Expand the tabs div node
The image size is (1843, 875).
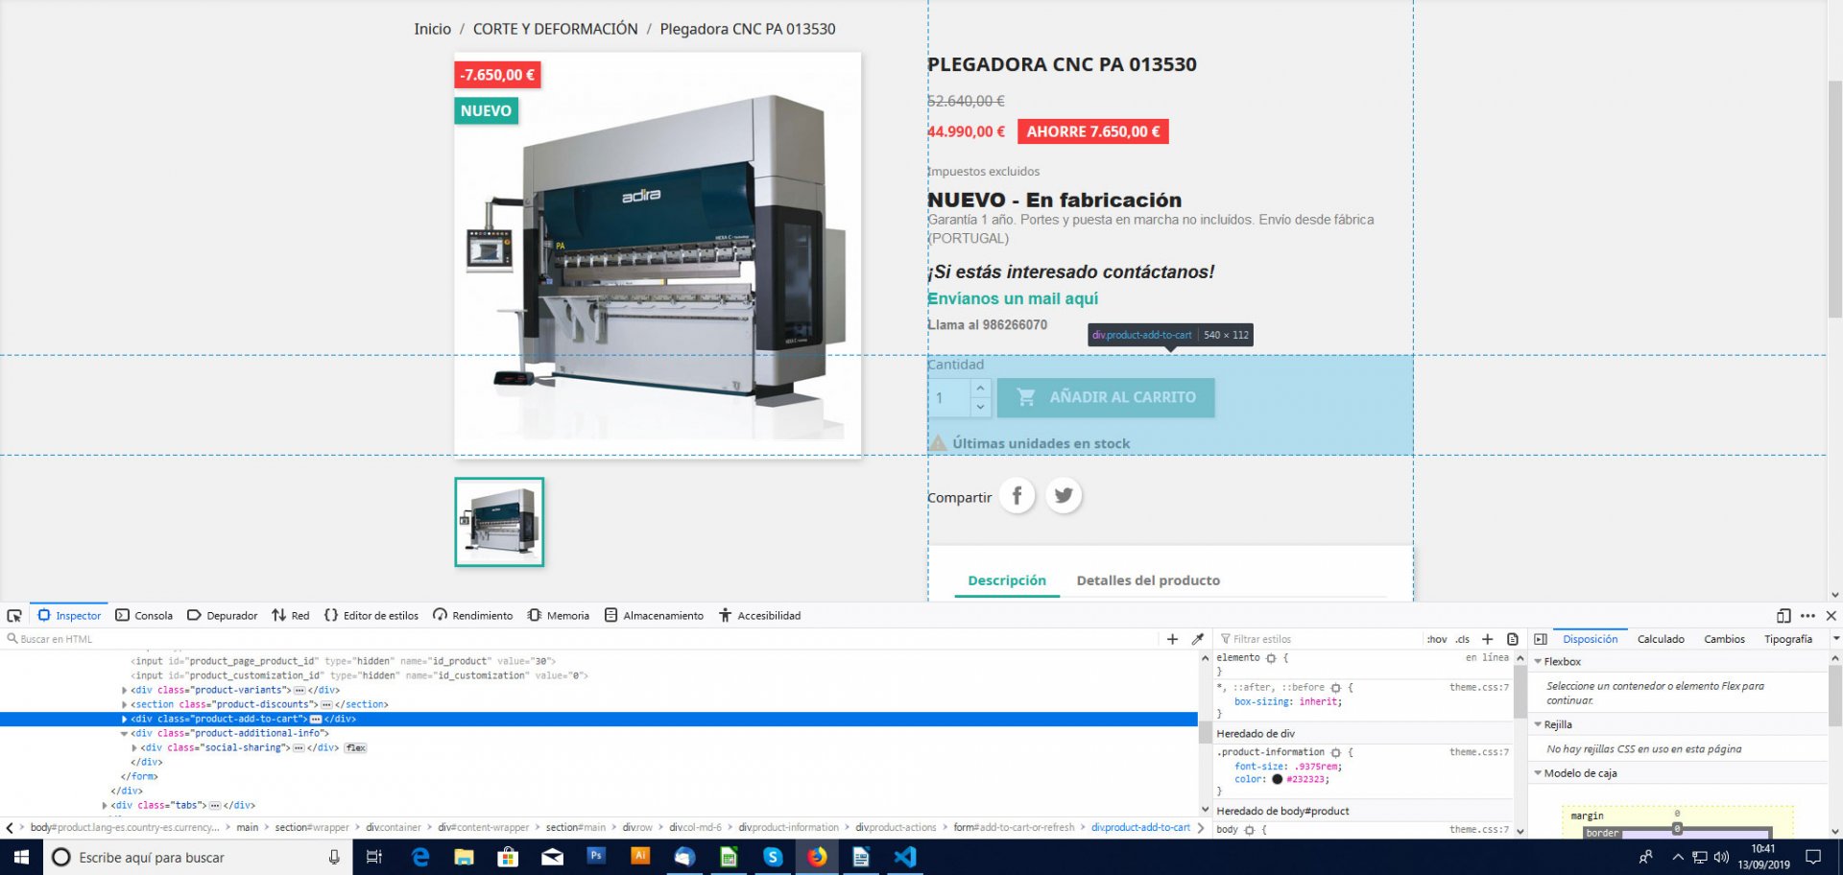click(x=105, y=805)
